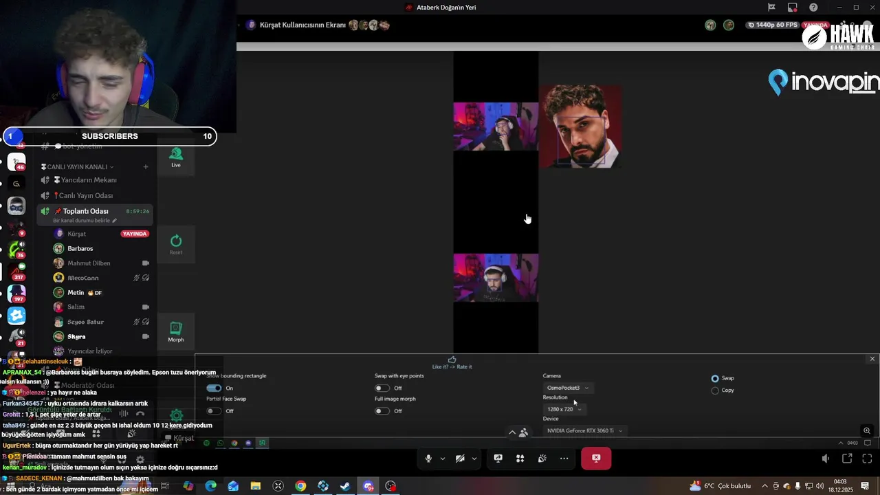Click the bearded man face image
The width and height of the screenshot is (880, 495).
click(x=580, y=126)
